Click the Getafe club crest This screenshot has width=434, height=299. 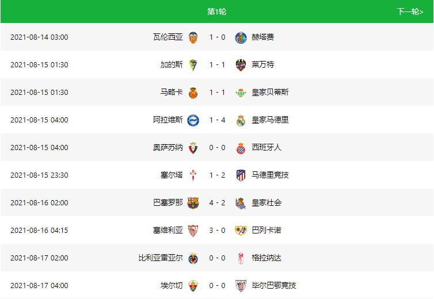[x=241, y=37]
